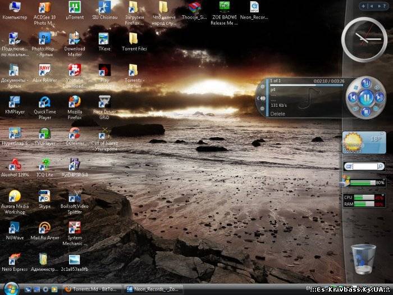Launch KMPlayer from the desktop

coord(15,105)
